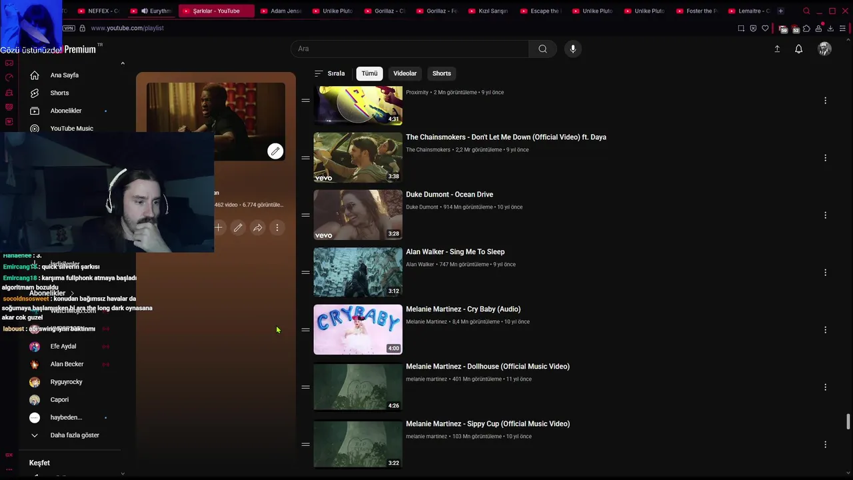Click in the Ara search field
Screen dimensions: 853x480
(x=410, y=49)
